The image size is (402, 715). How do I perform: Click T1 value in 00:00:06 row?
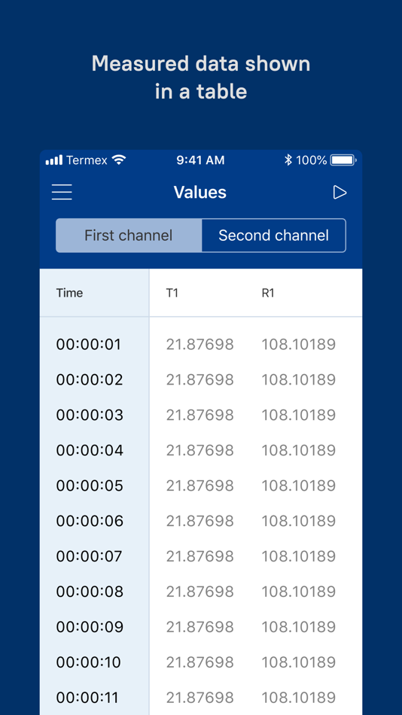199,521
